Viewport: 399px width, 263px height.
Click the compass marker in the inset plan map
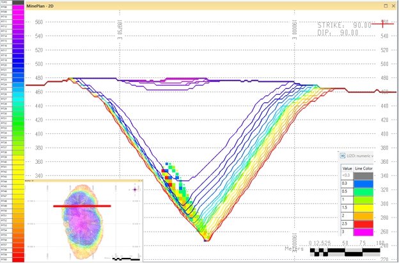[135, 189]
